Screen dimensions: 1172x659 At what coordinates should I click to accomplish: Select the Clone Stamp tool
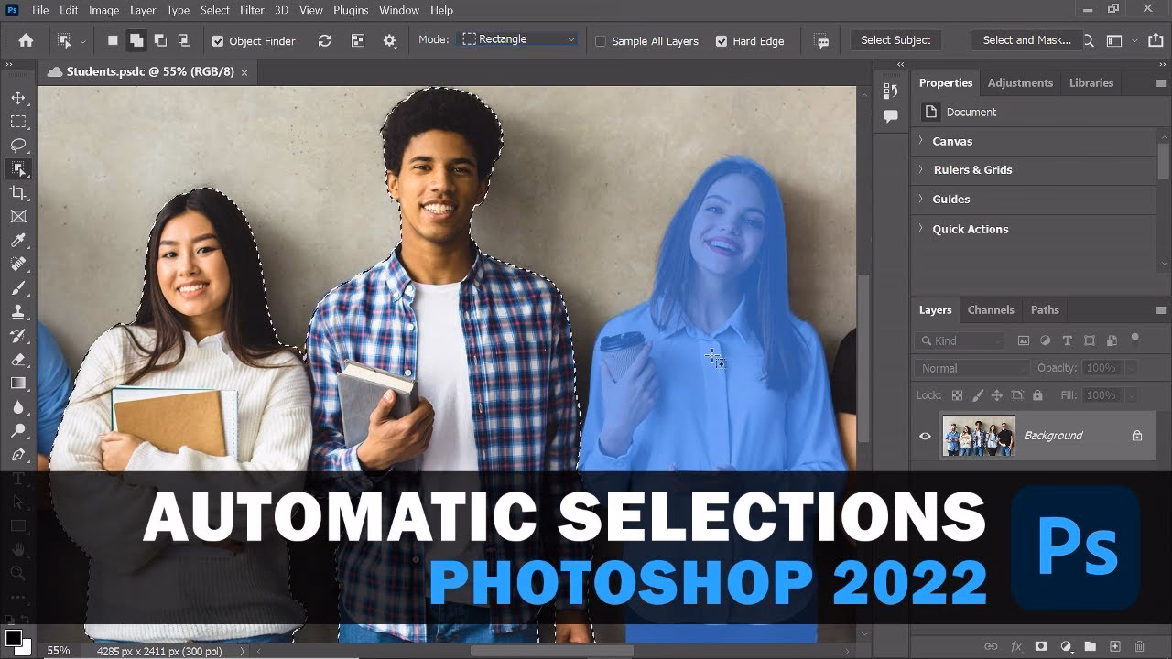[18, 311]
